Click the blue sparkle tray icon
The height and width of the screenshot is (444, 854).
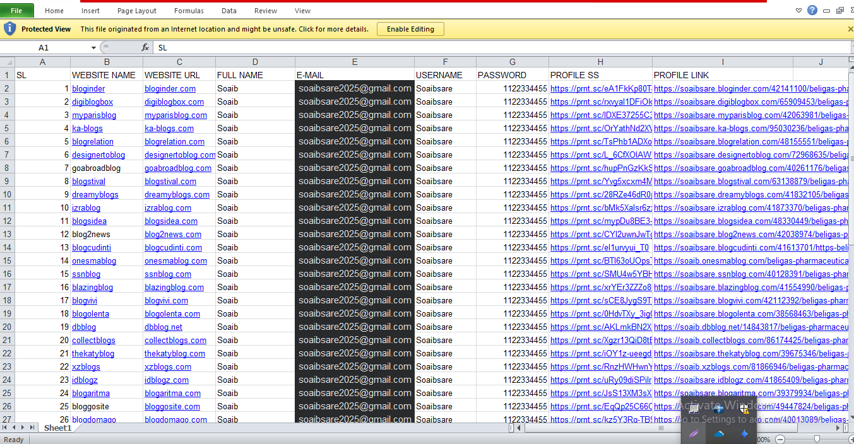tap(744, 433)
